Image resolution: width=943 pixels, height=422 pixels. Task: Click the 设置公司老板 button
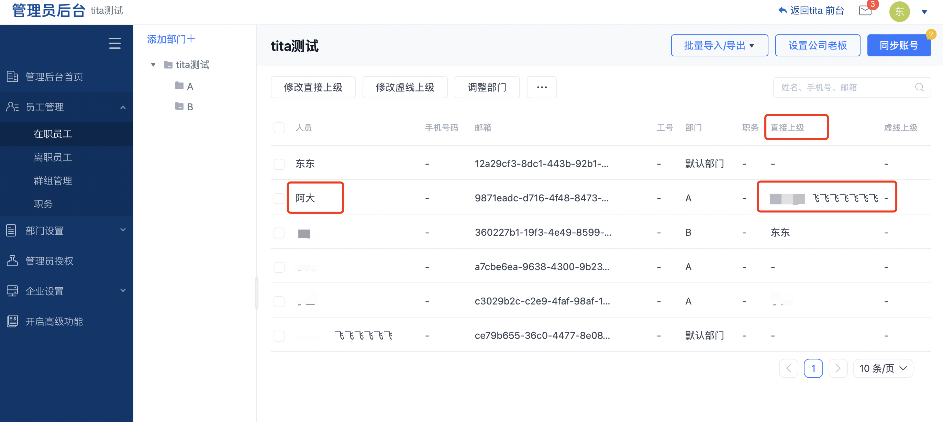click(x=817, y=45)
